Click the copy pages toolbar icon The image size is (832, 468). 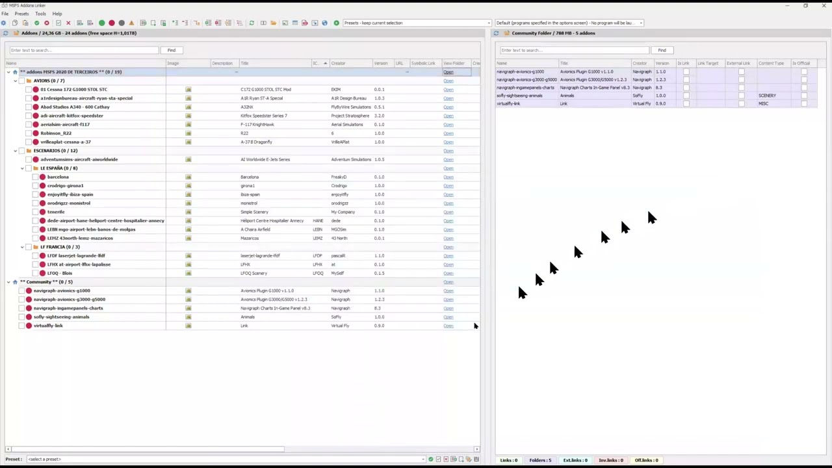15,23
